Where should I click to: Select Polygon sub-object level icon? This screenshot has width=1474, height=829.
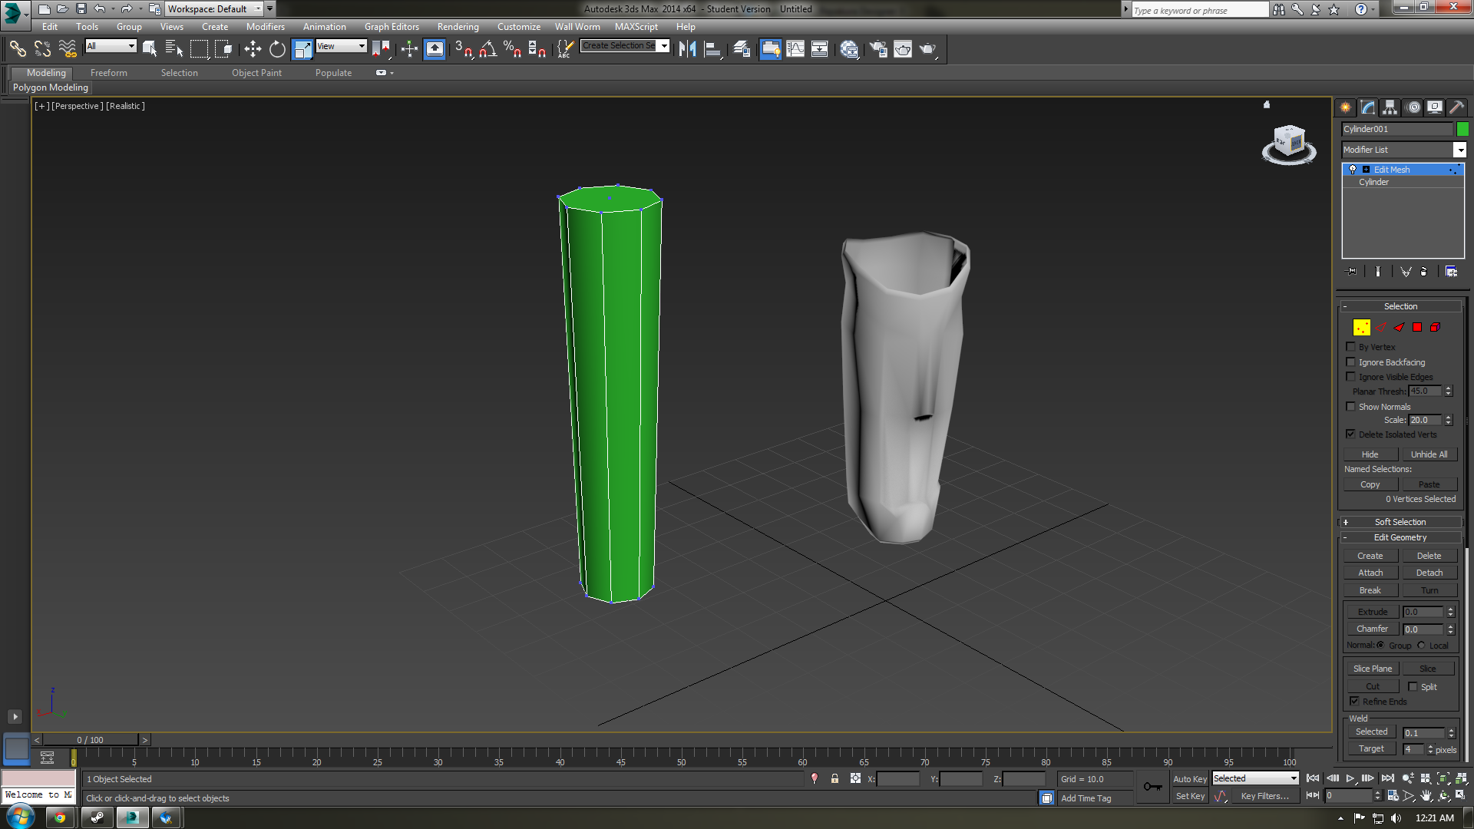[1417, 328]
